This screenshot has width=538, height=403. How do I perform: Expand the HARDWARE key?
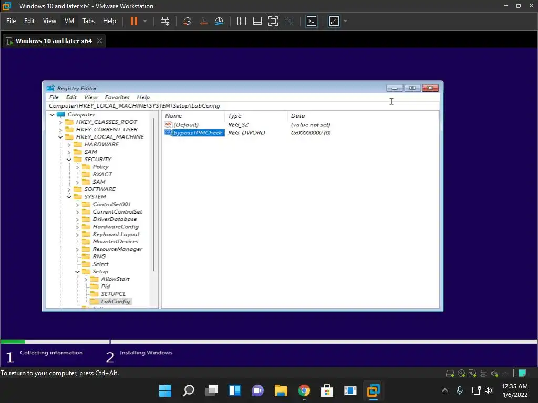pyautogui.click(x=69, y=145)
